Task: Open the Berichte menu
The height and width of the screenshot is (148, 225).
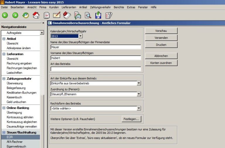Action: point(119,7)
